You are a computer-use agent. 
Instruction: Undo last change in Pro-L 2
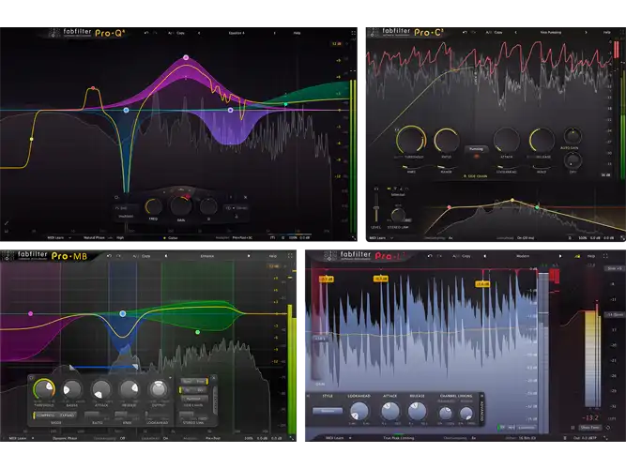pyautogui.click(x=430, y=256)
